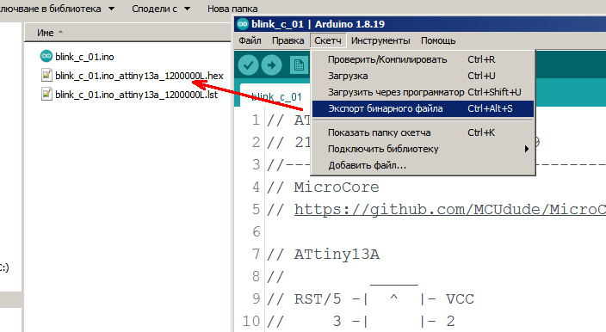Select the Загрузка menu entry
606x332 pixels.
[x=423, y=76]
